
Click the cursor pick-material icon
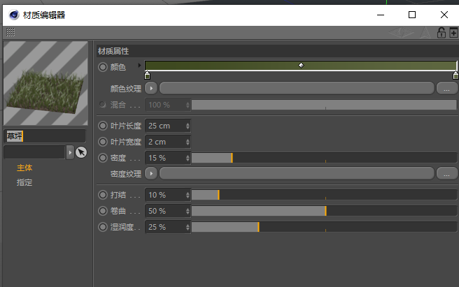pos(81,152)
